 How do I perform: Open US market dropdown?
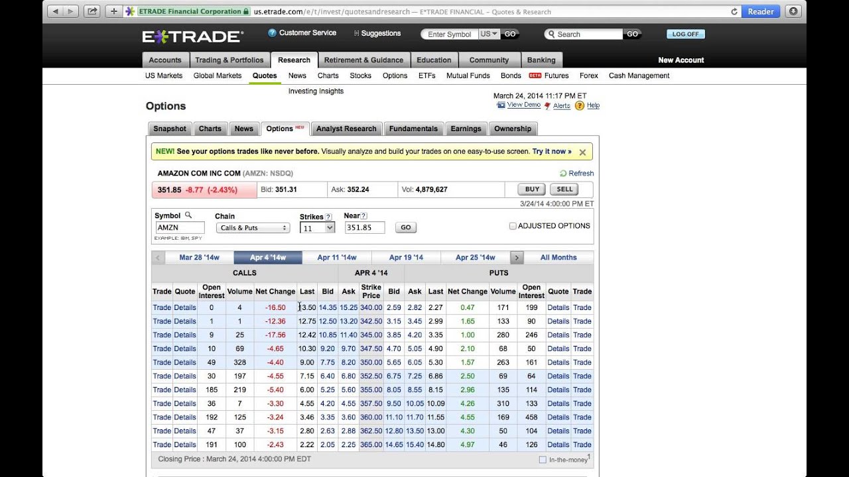point(489,34)
